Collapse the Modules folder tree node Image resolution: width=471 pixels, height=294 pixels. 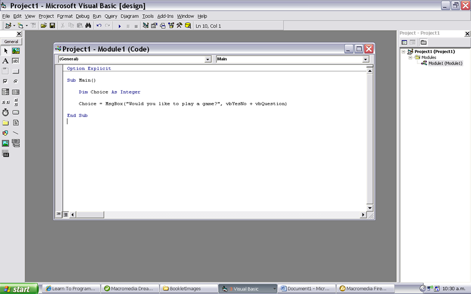tap(410, 58)
